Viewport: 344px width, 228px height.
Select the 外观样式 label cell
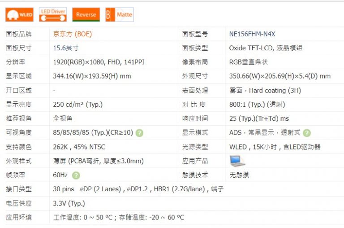(x=19, y=161)
